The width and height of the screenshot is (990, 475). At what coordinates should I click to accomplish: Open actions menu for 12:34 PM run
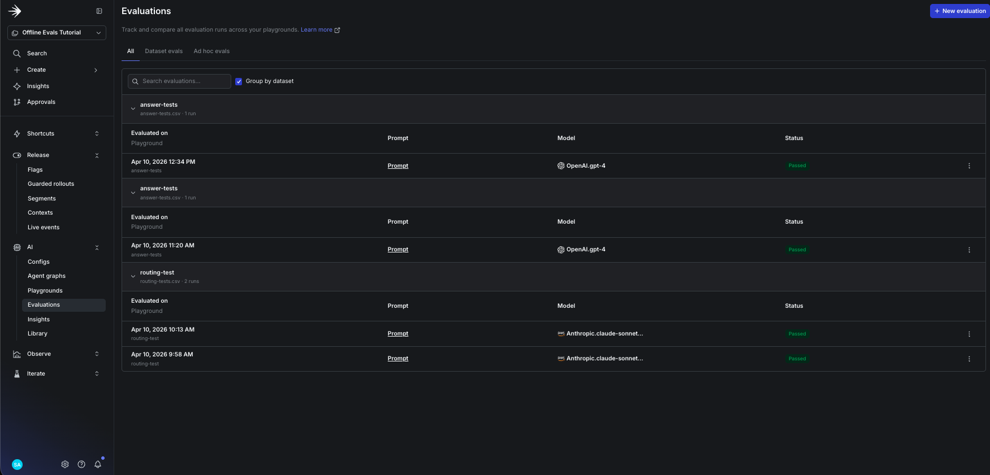[969, 166]
